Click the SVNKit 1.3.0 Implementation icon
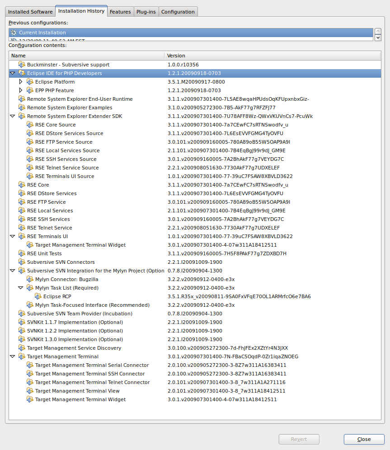The width and height of the screenshot is (390, 450). coord(22,339)
